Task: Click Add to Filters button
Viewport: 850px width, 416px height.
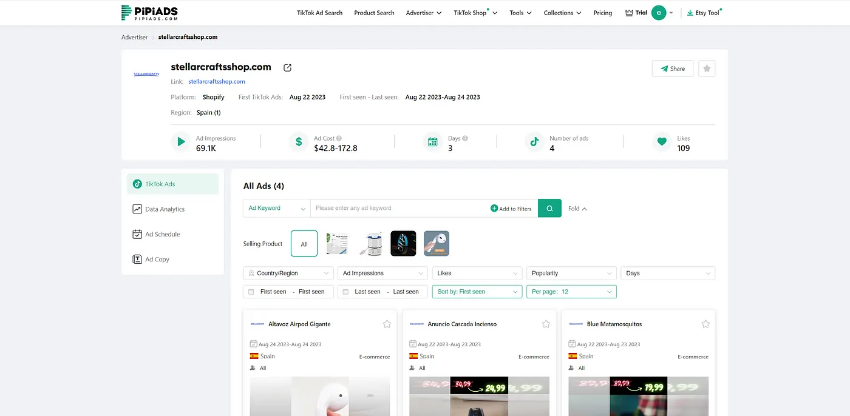Action: click(511, 209)
